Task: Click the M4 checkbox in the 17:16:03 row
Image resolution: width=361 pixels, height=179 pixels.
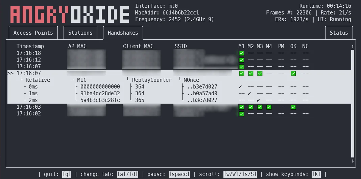Action: coord(269,107)
